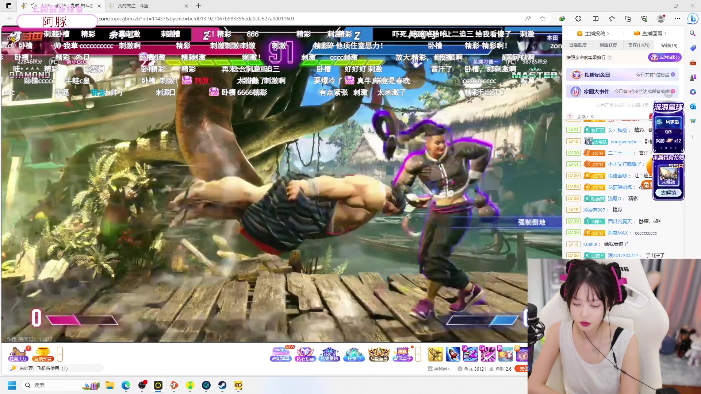Viewport: 701px width, 394px height.
Task: Open the browser Extensions puzzle icon
Action: pos(578,19)
